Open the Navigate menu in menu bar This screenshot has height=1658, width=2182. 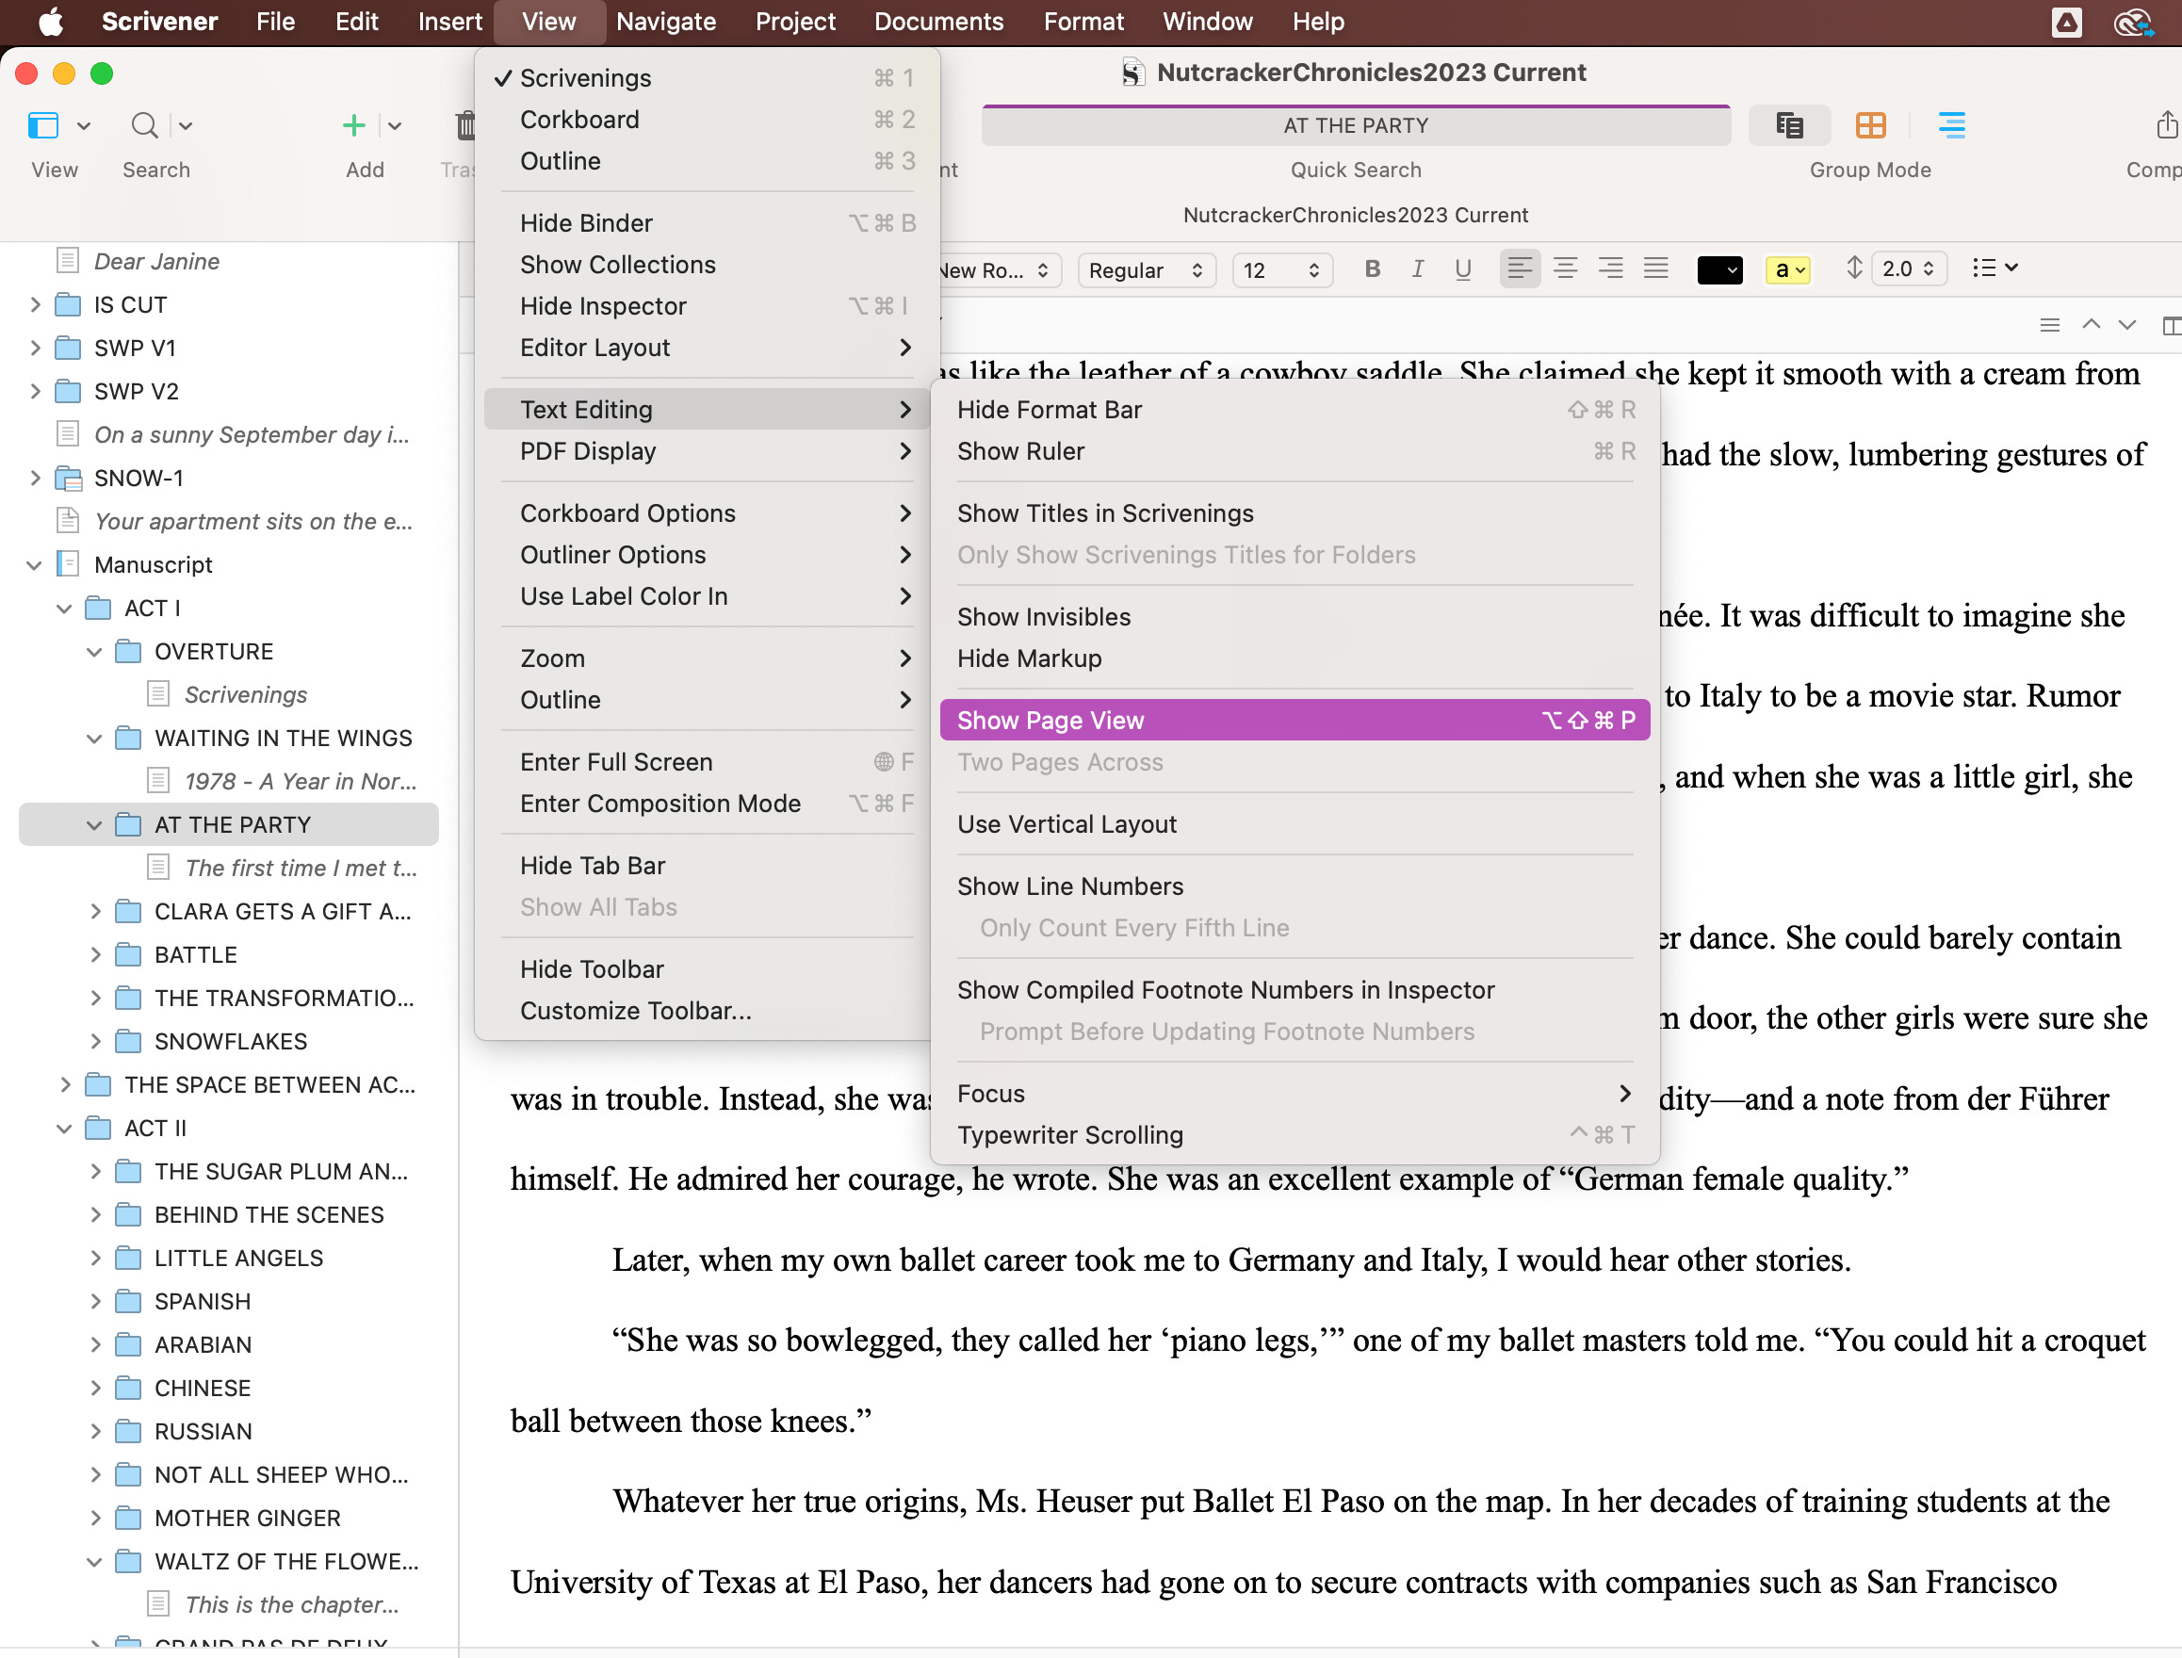pyautogui.click(x=666, y=22)
